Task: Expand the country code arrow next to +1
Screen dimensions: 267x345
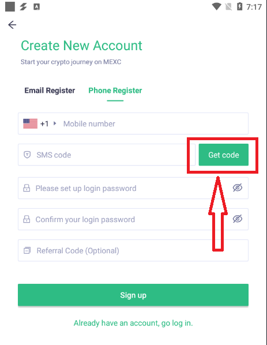Action: [55, 123]
